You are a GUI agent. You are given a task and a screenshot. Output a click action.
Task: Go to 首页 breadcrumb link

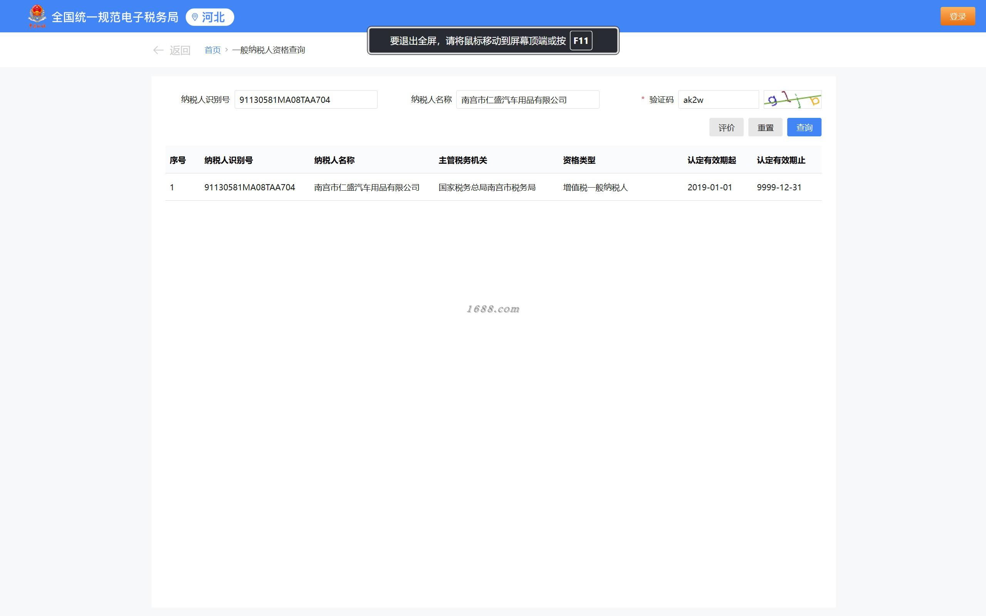click(212, 50)
